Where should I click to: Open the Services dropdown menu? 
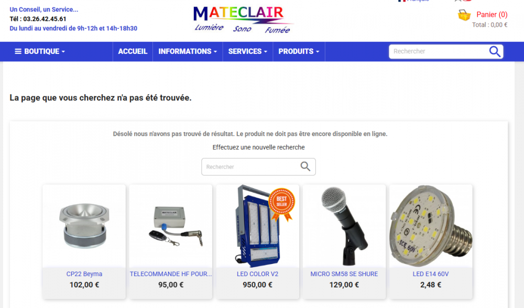(x=248, y=51)
